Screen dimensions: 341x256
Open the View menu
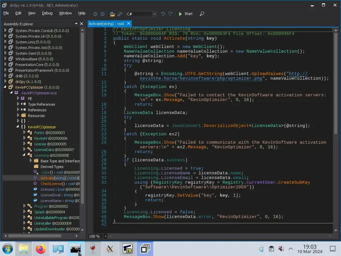tap(32, 13)
